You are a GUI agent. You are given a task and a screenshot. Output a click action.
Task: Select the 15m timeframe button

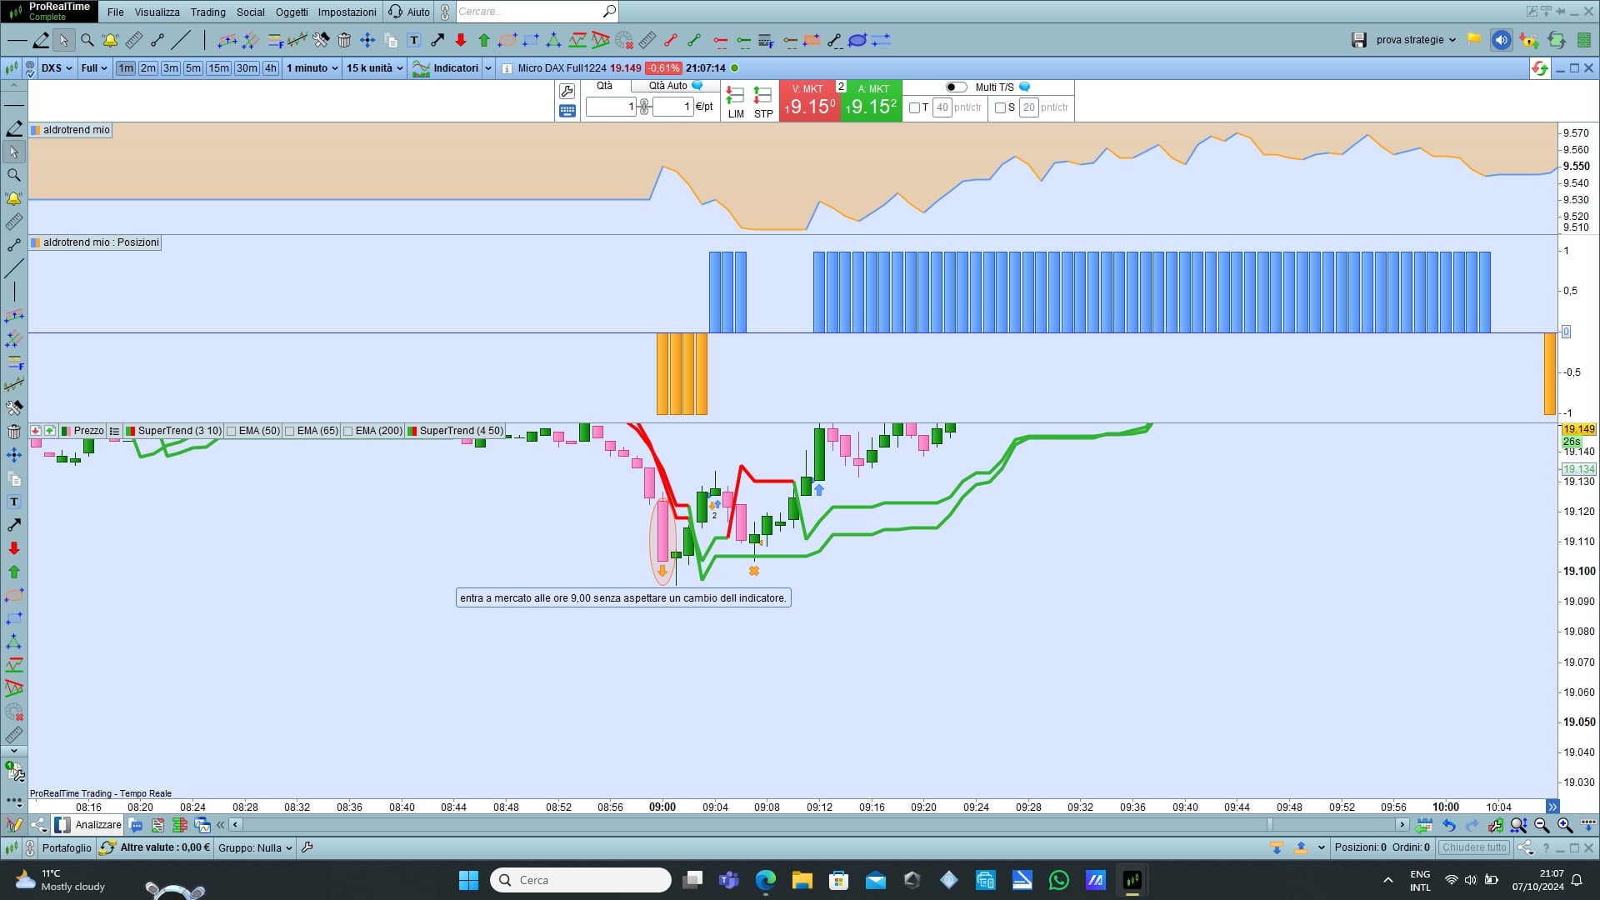(218, 68)
